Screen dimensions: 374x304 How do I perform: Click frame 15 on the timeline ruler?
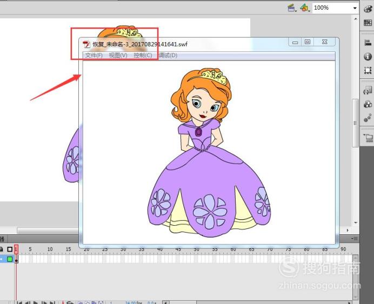pyautogui.click(x=68, y=249)
